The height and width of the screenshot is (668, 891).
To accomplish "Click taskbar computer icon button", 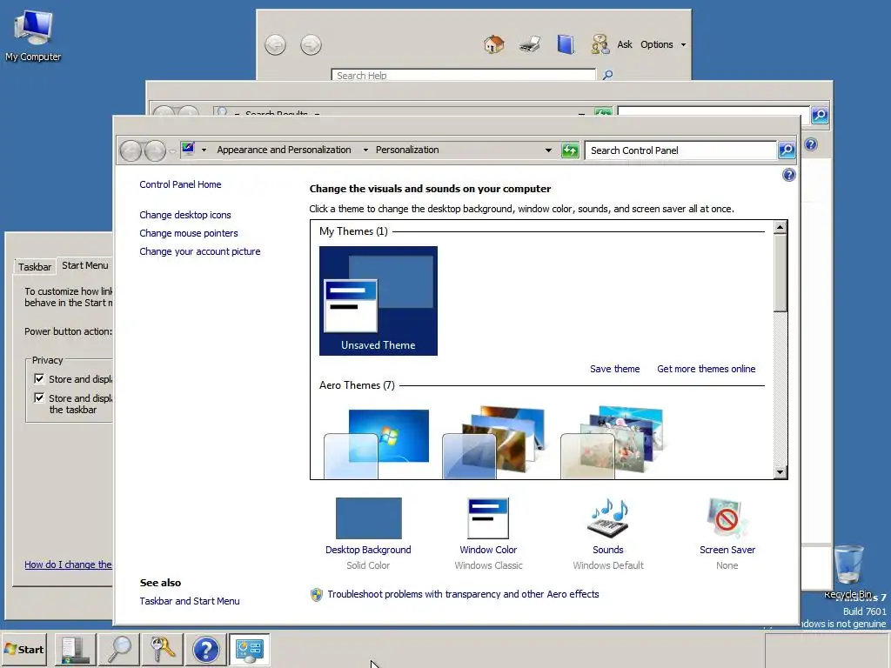I will pos(75,649).
